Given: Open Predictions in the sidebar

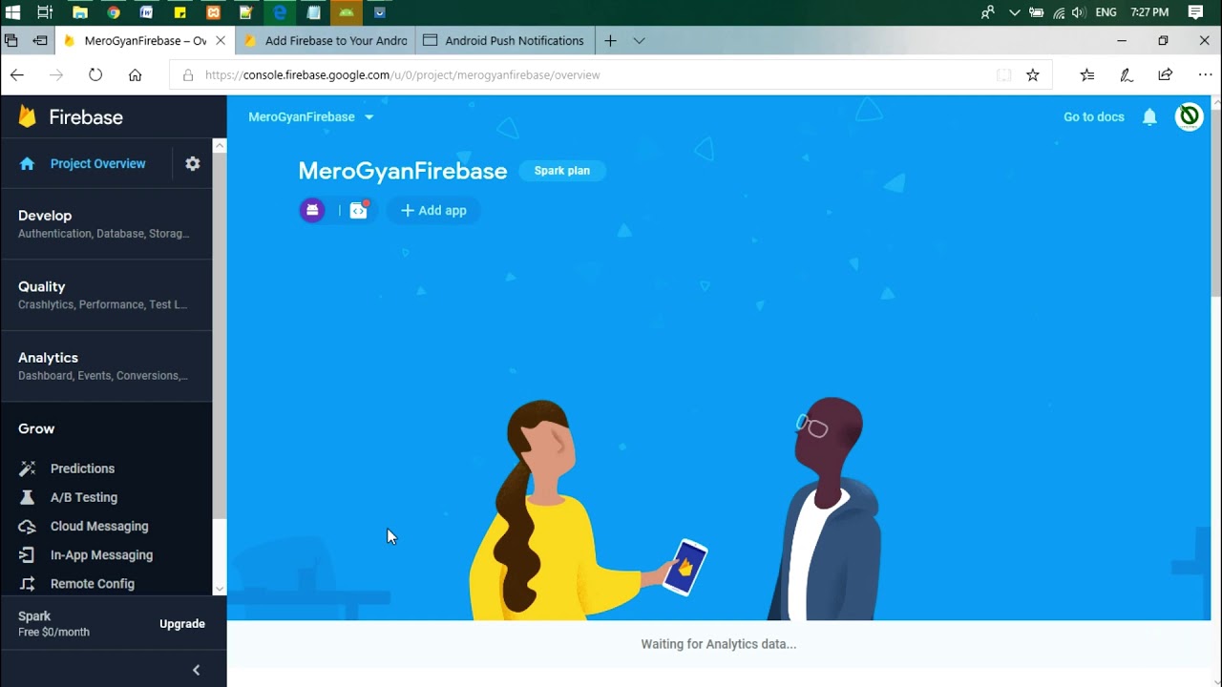Looking at the screenshot, I should 82,468.
